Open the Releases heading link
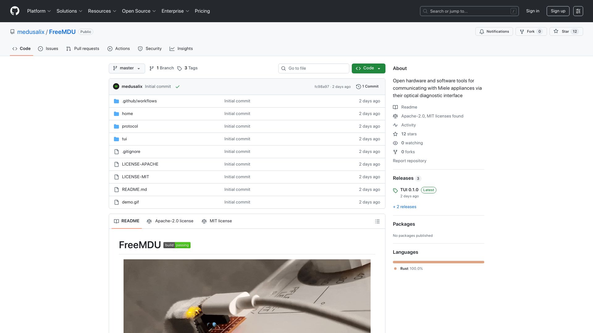Screen dimensions: 593x333 click(403, 178)
